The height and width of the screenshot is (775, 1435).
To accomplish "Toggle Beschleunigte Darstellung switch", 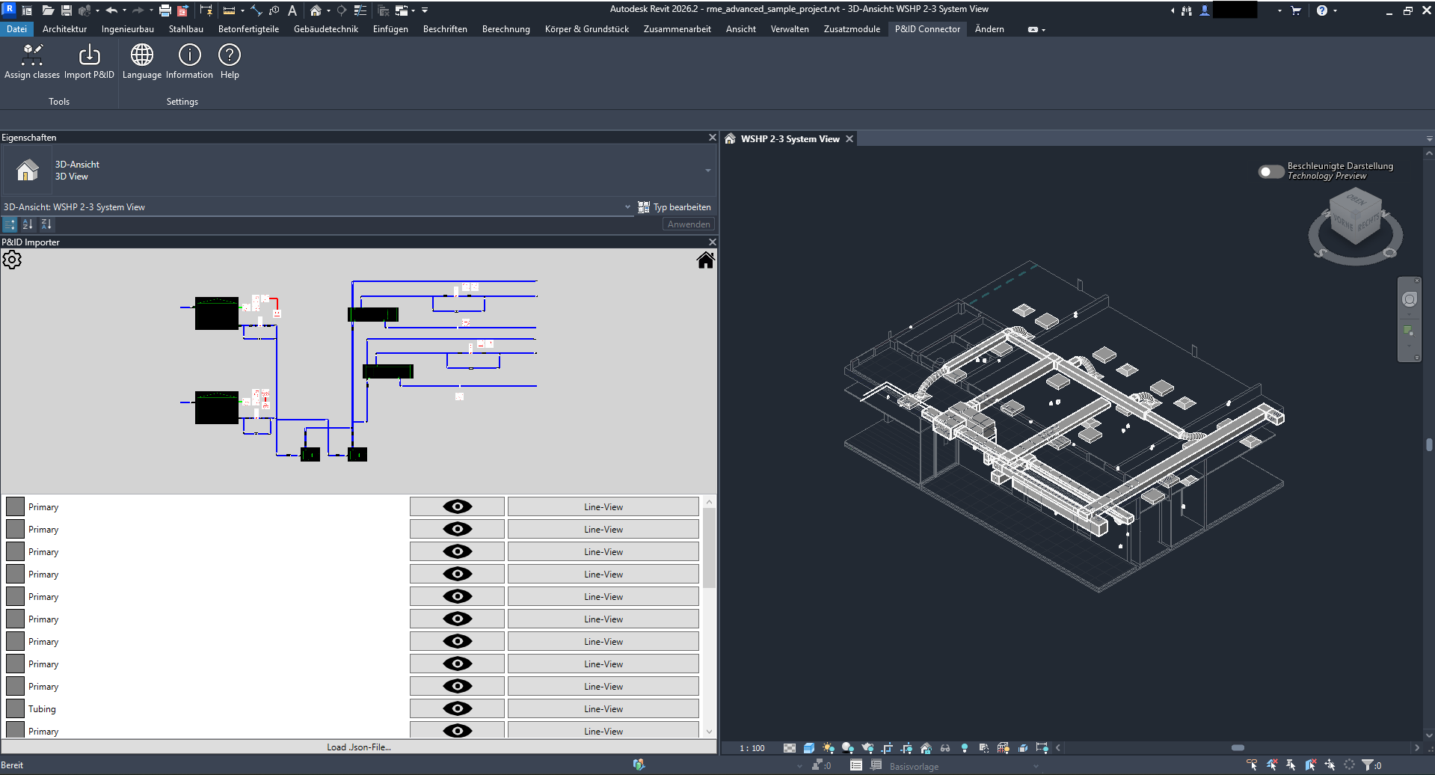I will (x=1270, y=171).
